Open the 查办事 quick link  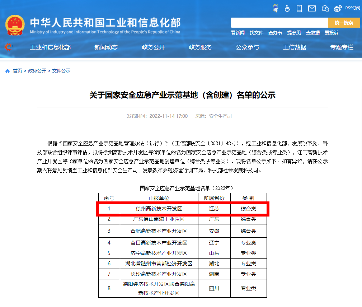click(275, 33)
